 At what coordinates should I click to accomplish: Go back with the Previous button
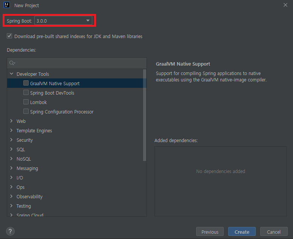[210, 232]
